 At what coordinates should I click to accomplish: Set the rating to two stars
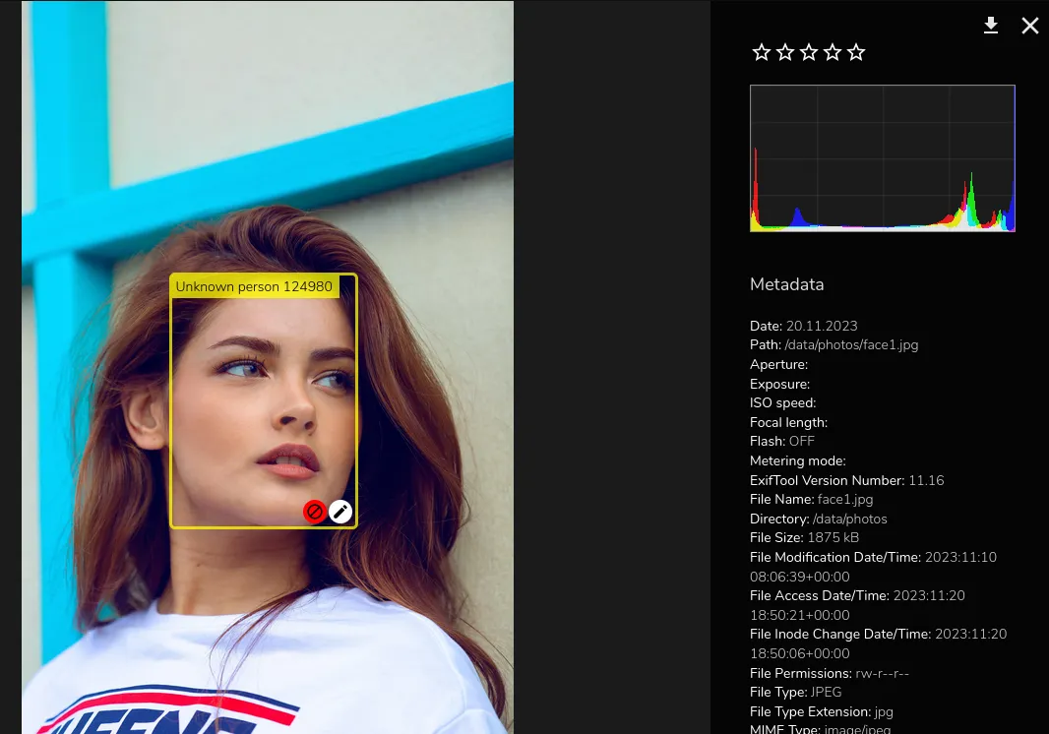[x=784, y=52]
